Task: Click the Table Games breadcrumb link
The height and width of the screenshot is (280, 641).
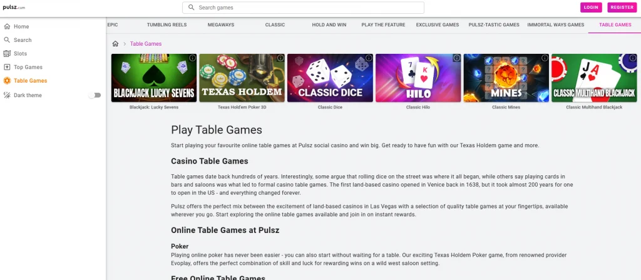Action: [x=146, y=44]
